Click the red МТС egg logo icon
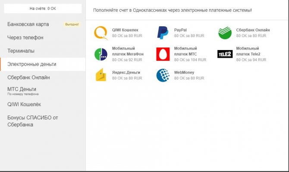Image resolution: width=289 pixels, height=172 pixels. coord(163,54)
